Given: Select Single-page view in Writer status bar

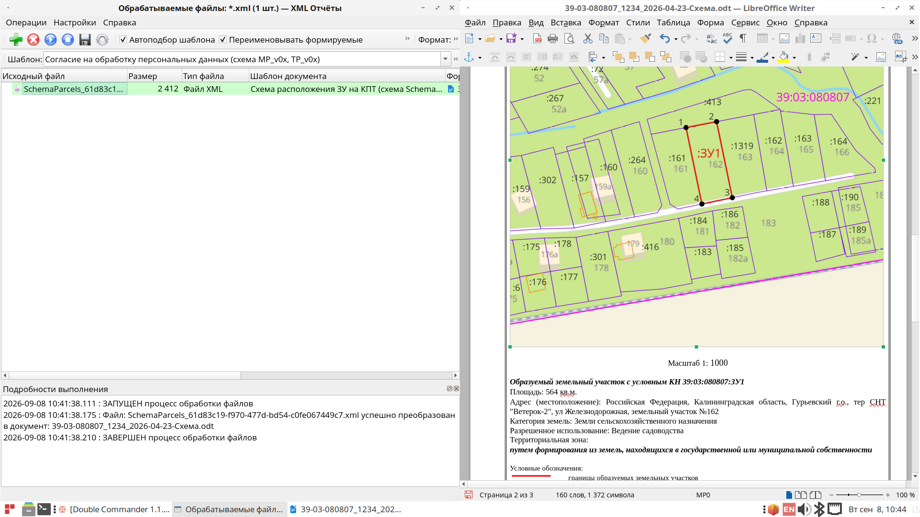Looking at the screenshot, I should 789,495.
